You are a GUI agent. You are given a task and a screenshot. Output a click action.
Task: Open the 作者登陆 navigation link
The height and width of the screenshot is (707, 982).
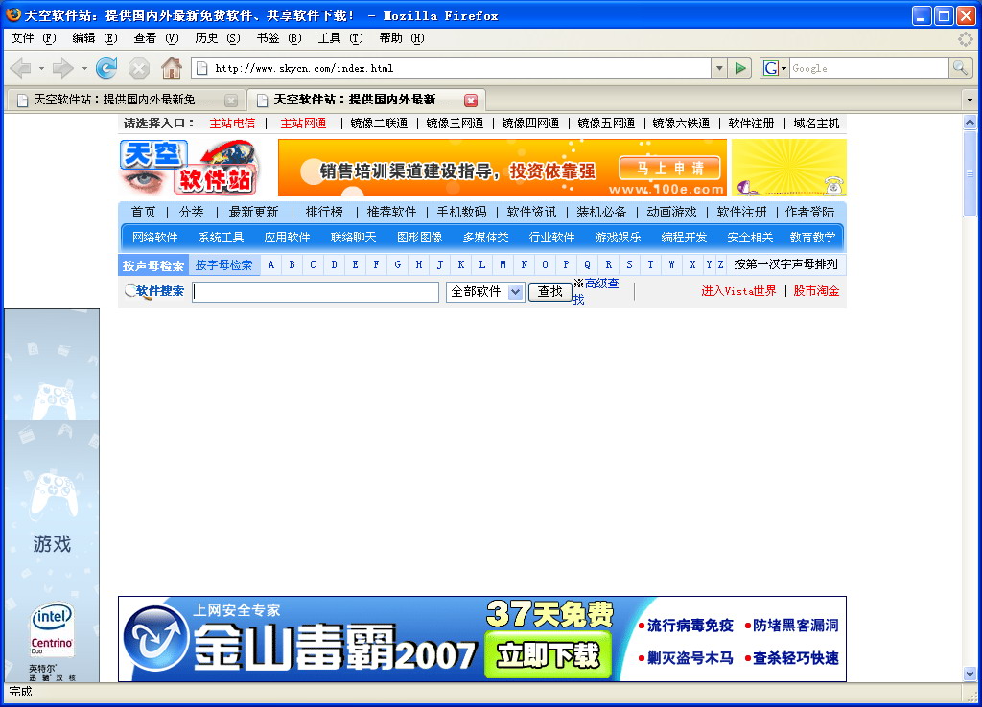[809, 212]
